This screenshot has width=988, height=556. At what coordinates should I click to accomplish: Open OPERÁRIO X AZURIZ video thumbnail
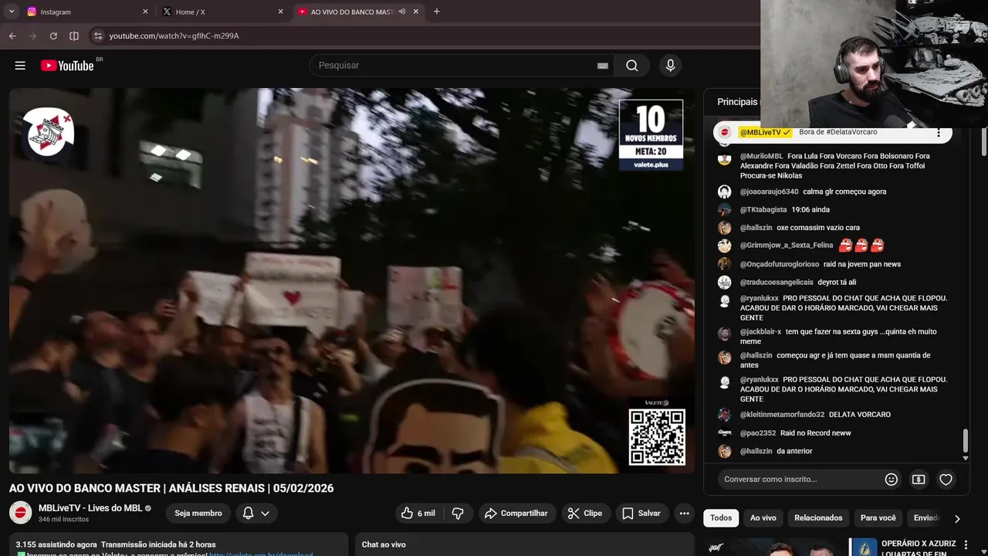coord(790,547)
